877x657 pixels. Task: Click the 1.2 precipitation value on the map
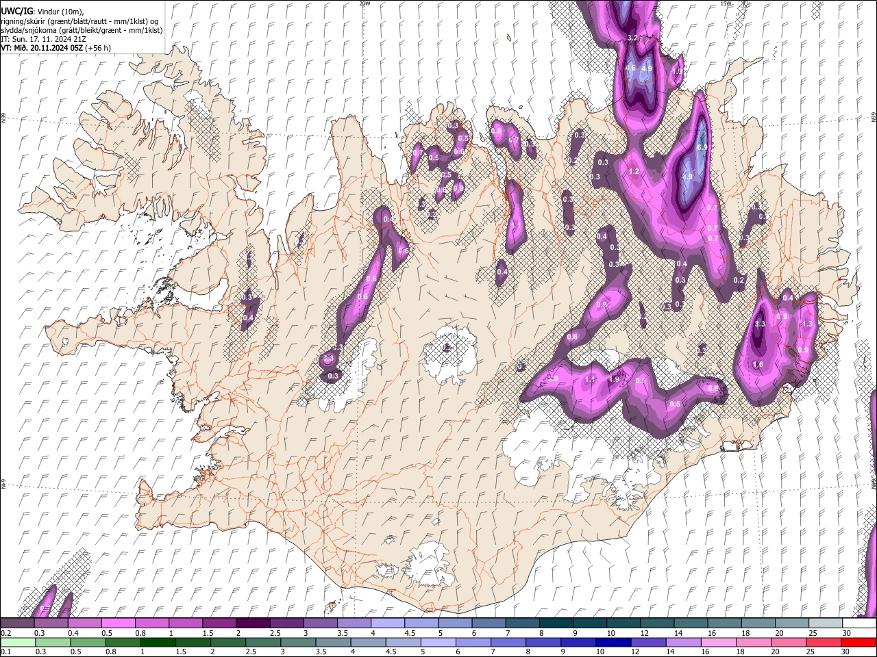click(634, 171)
